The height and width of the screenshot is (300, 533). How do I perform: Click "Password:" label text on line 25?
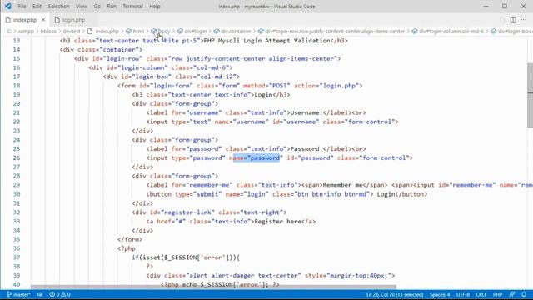click(x=306, y=148)
